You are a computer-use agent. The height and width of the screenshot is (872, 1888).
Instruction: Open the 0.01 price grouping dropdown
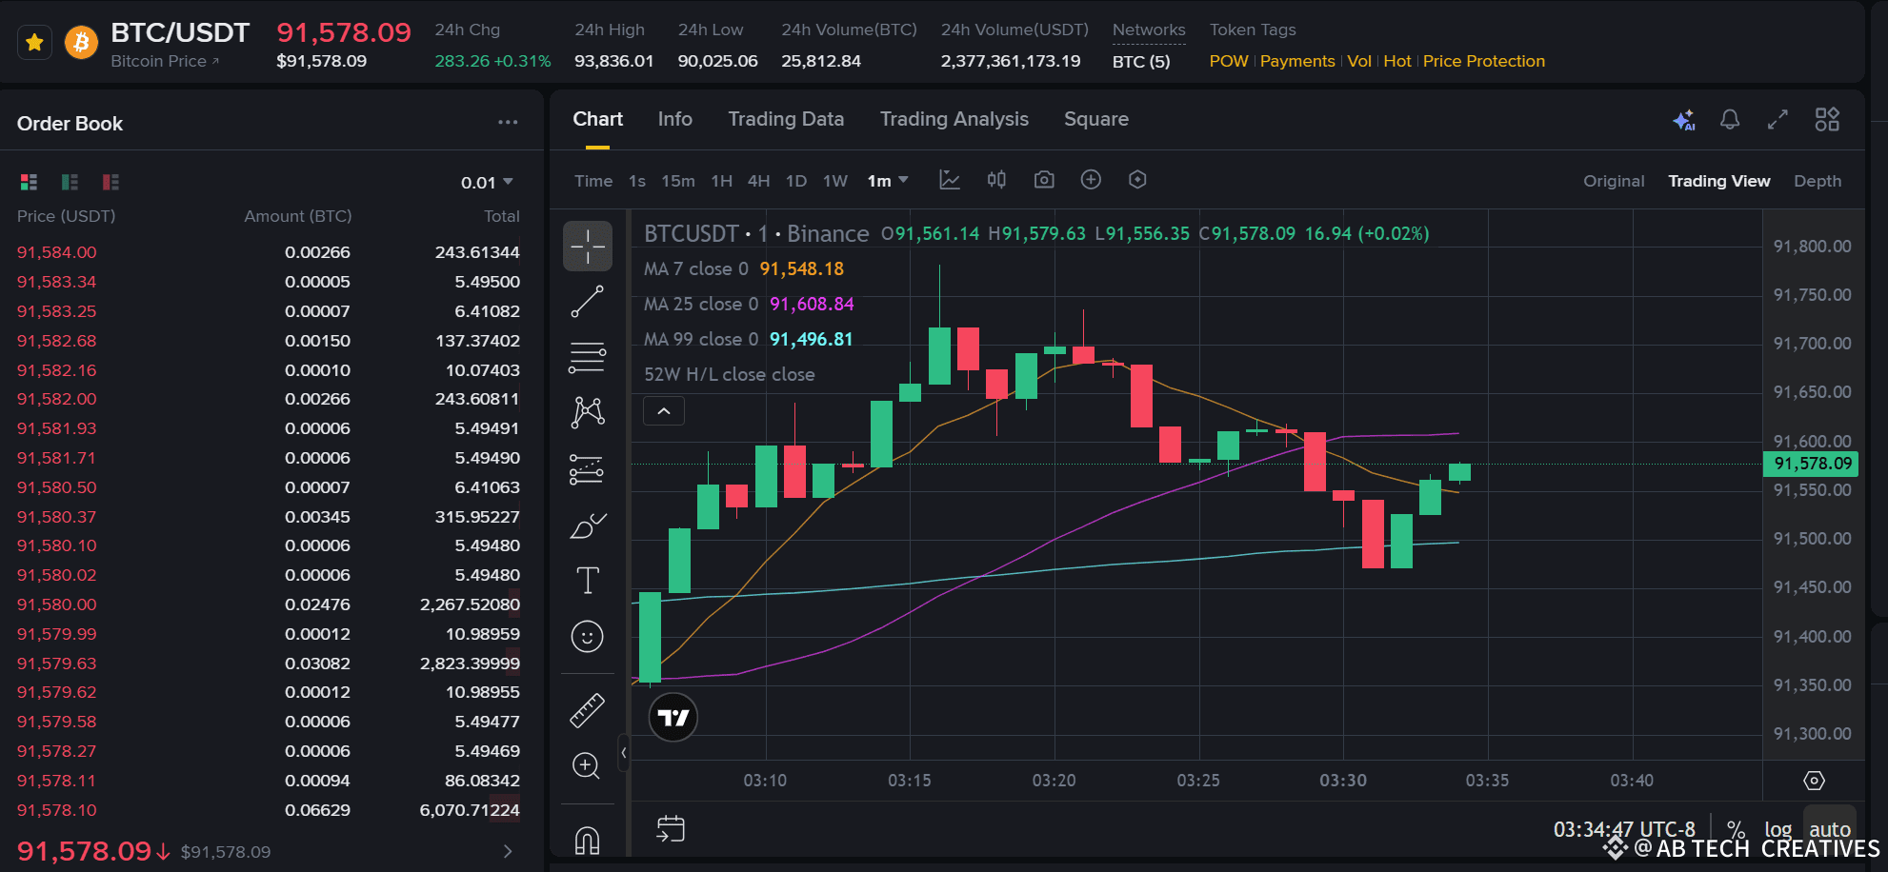487,183
